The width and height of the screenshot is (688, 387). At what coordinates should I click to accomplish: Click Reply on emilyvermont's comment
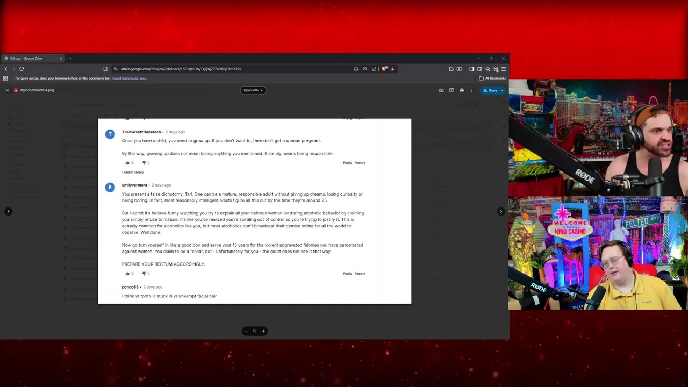pyautogui.click(x=347, y=274)
